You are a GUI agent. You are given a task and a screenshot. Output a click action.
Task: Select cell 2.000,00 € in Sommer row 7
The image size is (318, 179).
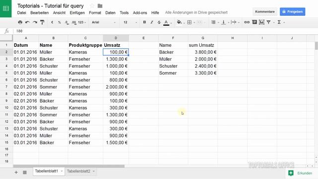[116, 87]
